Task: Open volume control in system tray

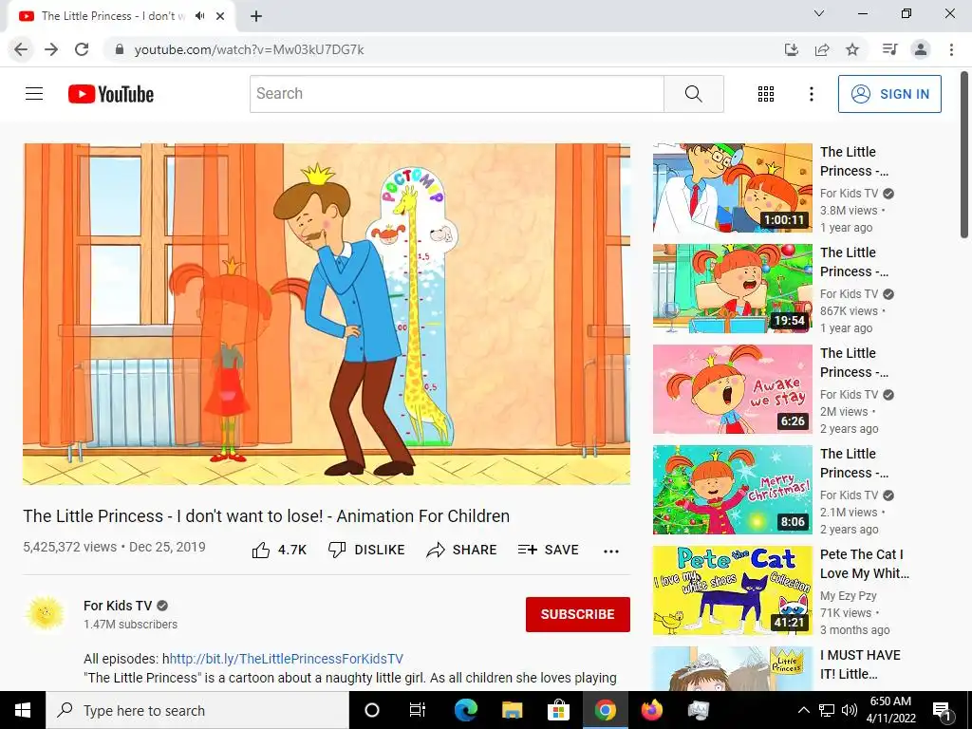Action: 850,710
